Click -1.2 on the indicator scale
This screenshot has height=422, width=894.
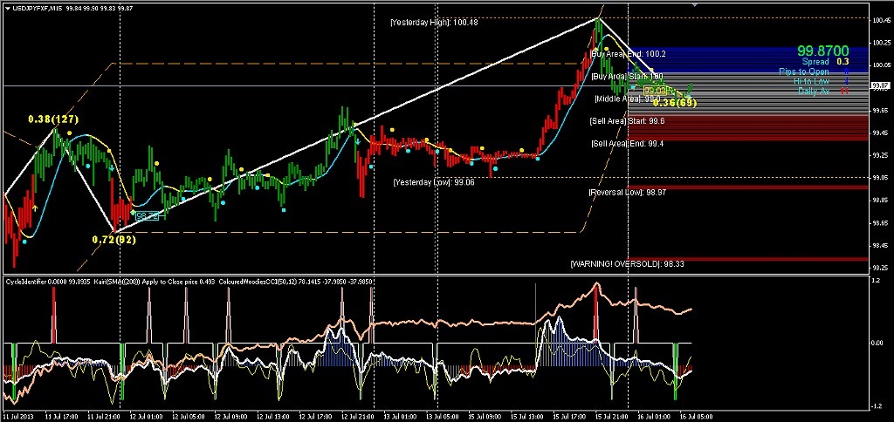pos(876,405)
